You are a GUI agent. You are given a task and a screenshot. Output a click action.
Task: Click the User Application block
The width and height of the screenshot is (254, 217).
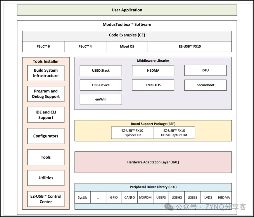[x=127, y=10]
